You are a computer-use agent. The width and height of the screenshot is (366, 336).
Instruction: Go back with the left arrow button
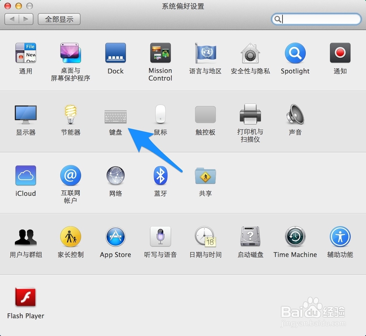click(12, 19)
